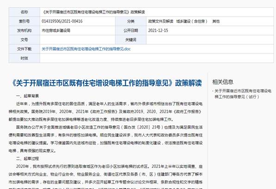Viewport: 276px width, 189px height.
Task: Click the 文件下载 label cell
Action: [25, 49]
